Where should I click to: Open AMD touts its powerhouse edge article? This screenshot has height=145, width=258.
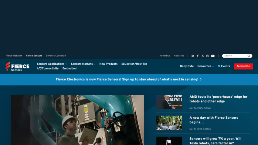pos(218,99)
